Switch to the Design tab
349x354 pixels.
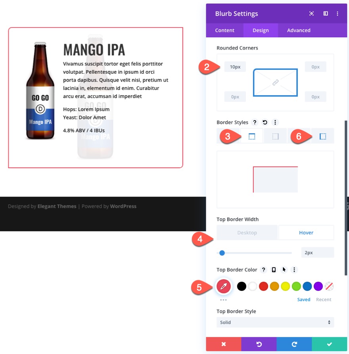[261, 30]
